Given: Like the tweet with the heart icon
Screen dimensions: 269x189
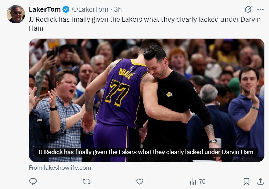Looking at the screenshot, I should click(x=140, y=182).
